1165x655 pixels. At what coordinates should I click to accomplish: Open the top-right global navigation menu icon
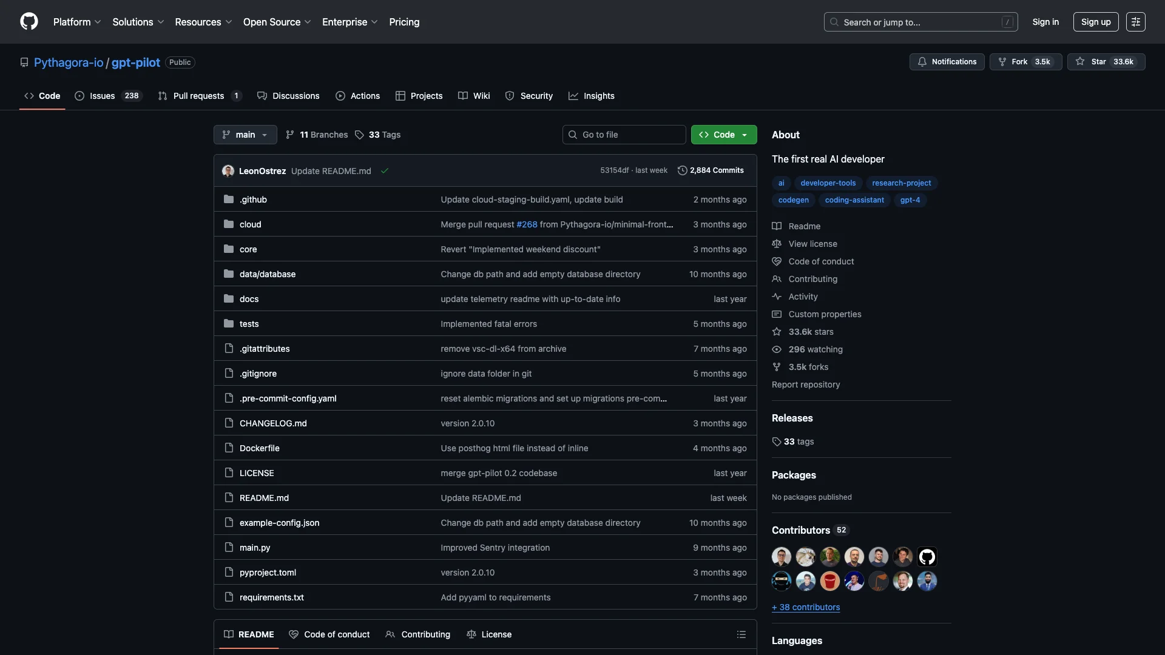pos(1135,22)
